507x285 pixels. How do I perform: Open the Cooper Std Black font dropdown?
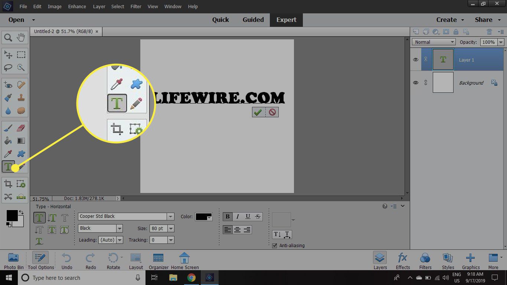click(171, 216)
